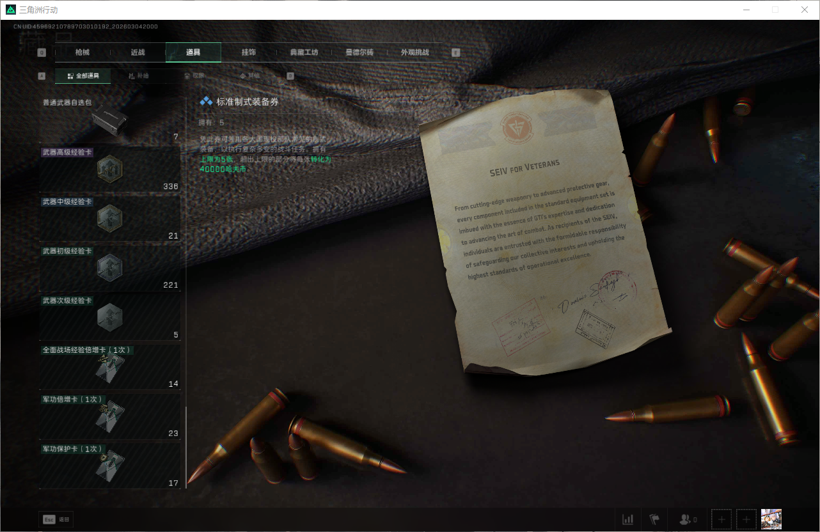Select the 普通武器自选包 crate icon
This screenshot has width=820, height=532.
pyautogui.click(x=109, y=120)
